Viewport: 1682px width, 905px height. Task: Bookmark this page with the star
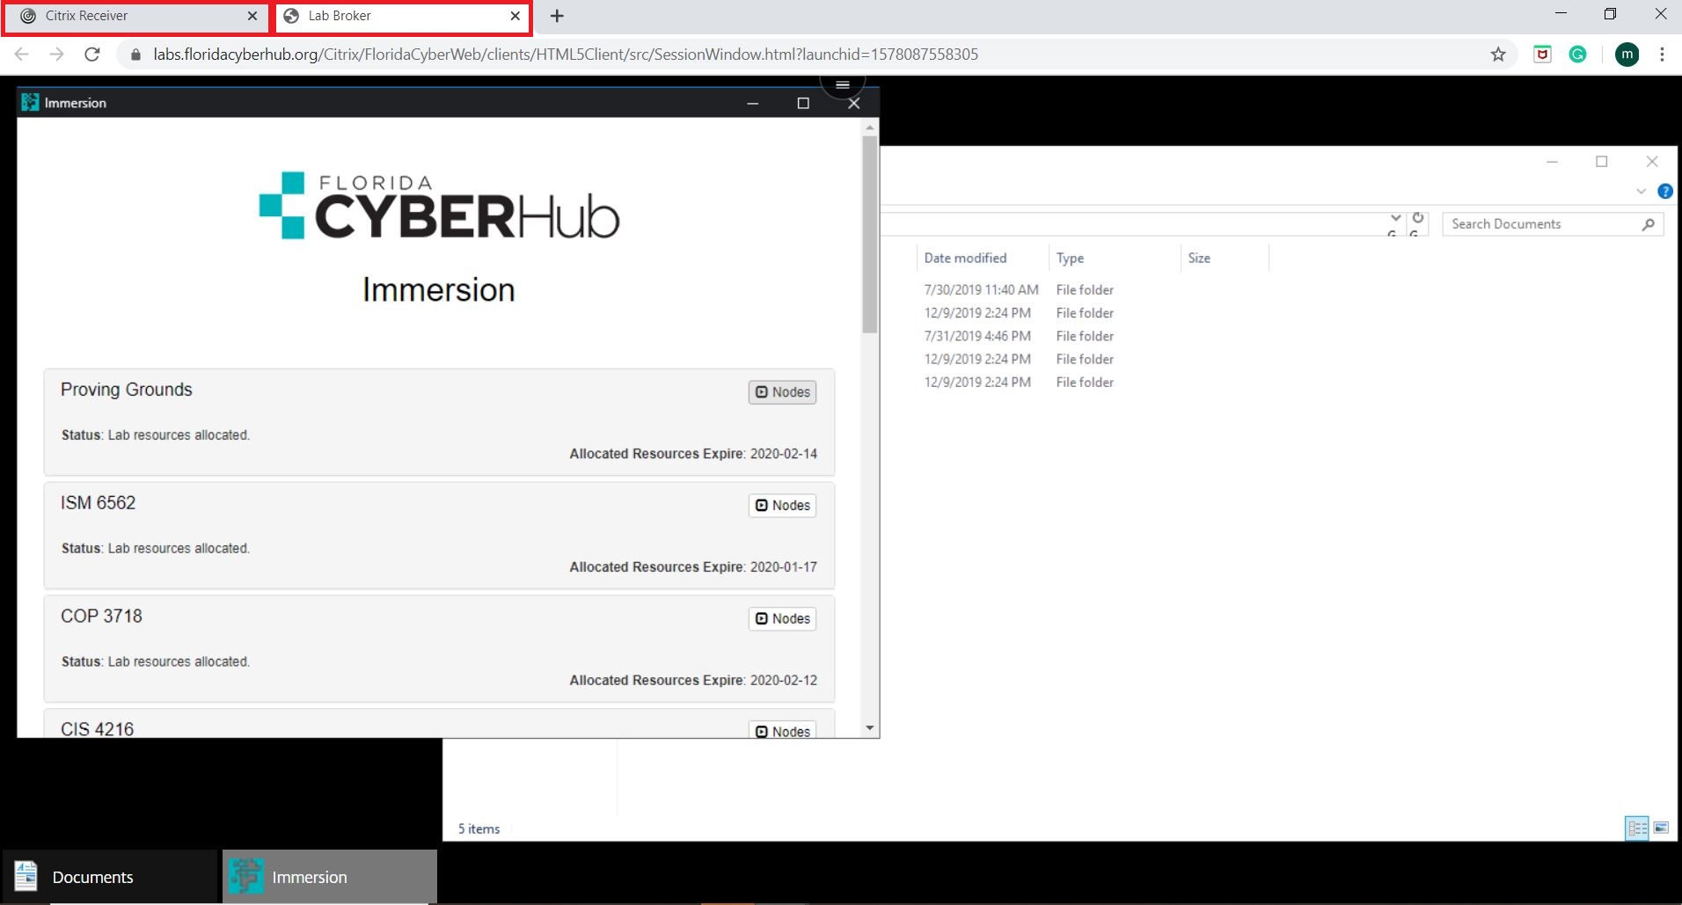(x=1498, y=55)
